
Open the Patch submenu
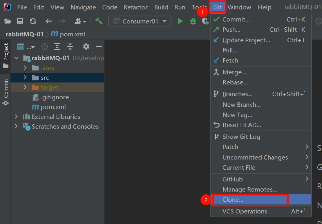point(261,147)
